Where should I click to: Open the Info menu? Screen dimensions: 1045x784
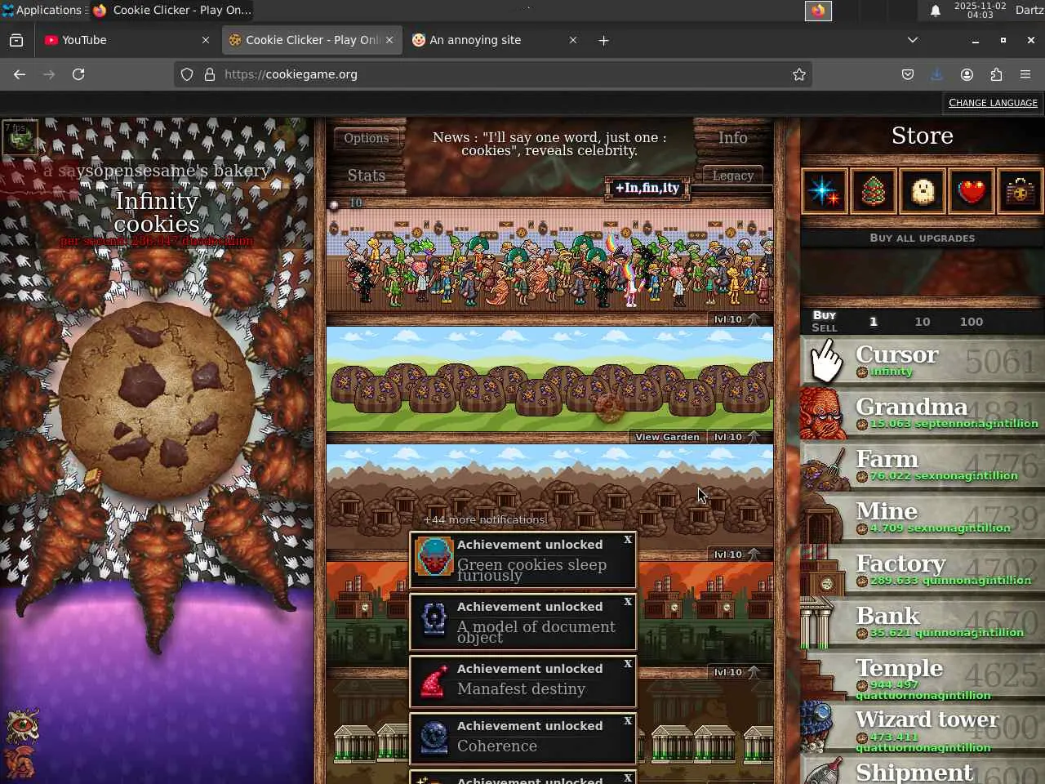[733, 138]
